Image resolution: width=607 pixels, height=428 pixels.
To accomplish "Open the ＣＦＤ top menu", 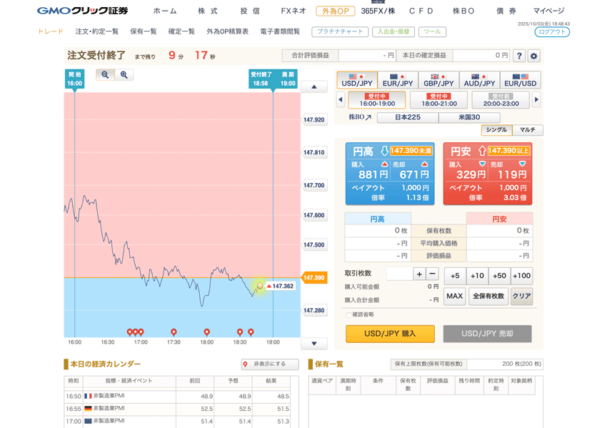I will (x=421, y=11).
